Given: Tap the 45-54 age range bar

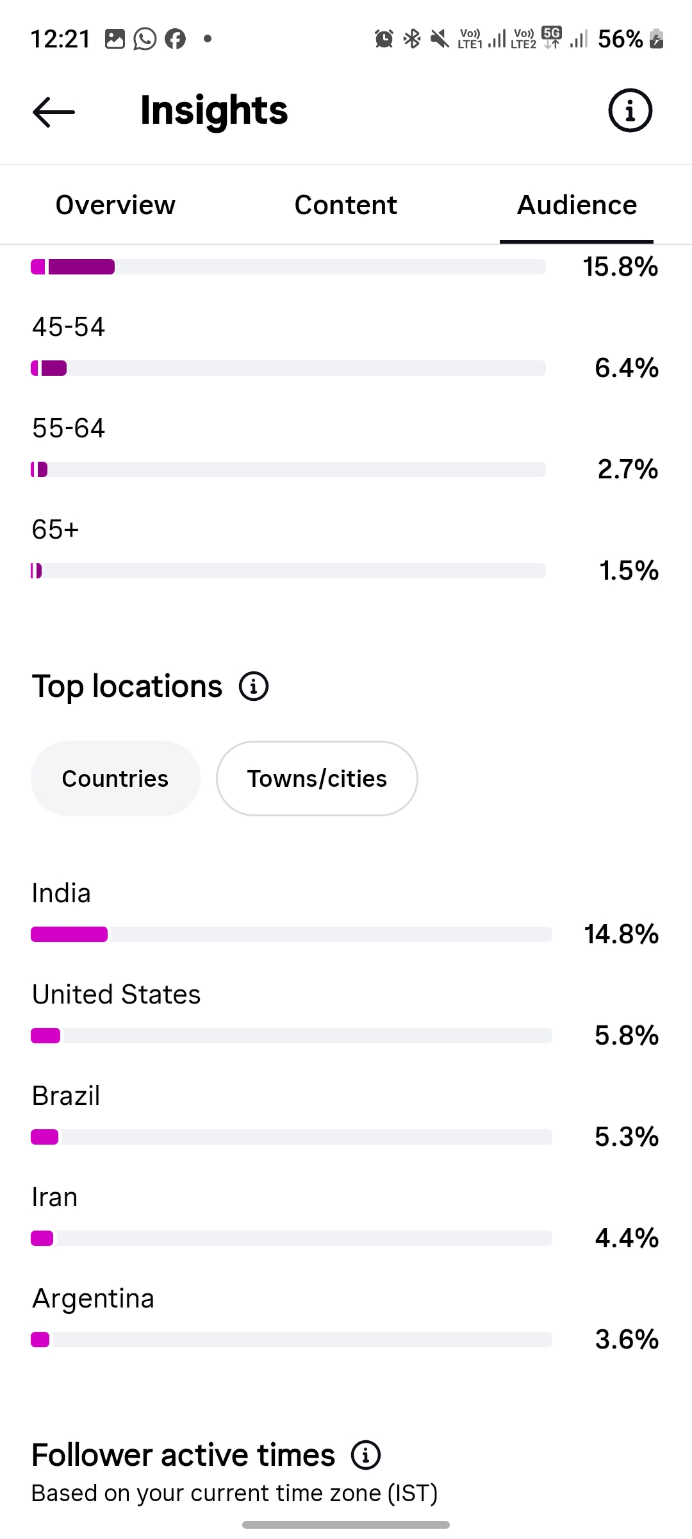Looking at the screenshot, I should click(x=288, y=368).
